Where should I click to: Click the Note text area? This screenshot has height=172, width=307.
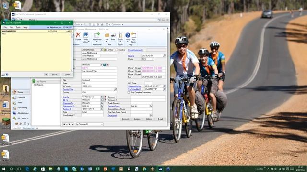(x=36, y=52)
